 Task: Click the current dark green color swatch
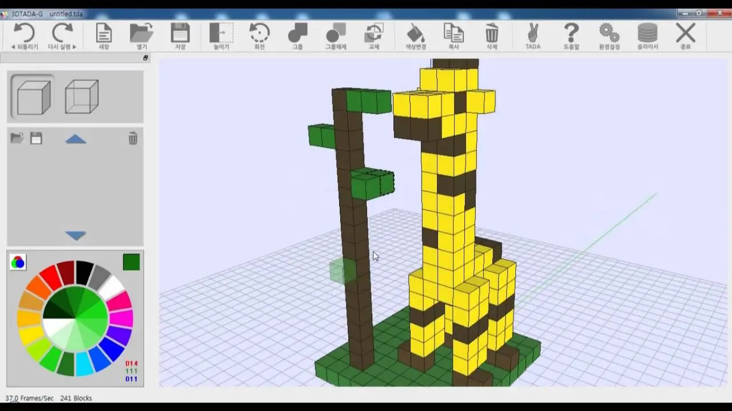click(x=131, y=262)
